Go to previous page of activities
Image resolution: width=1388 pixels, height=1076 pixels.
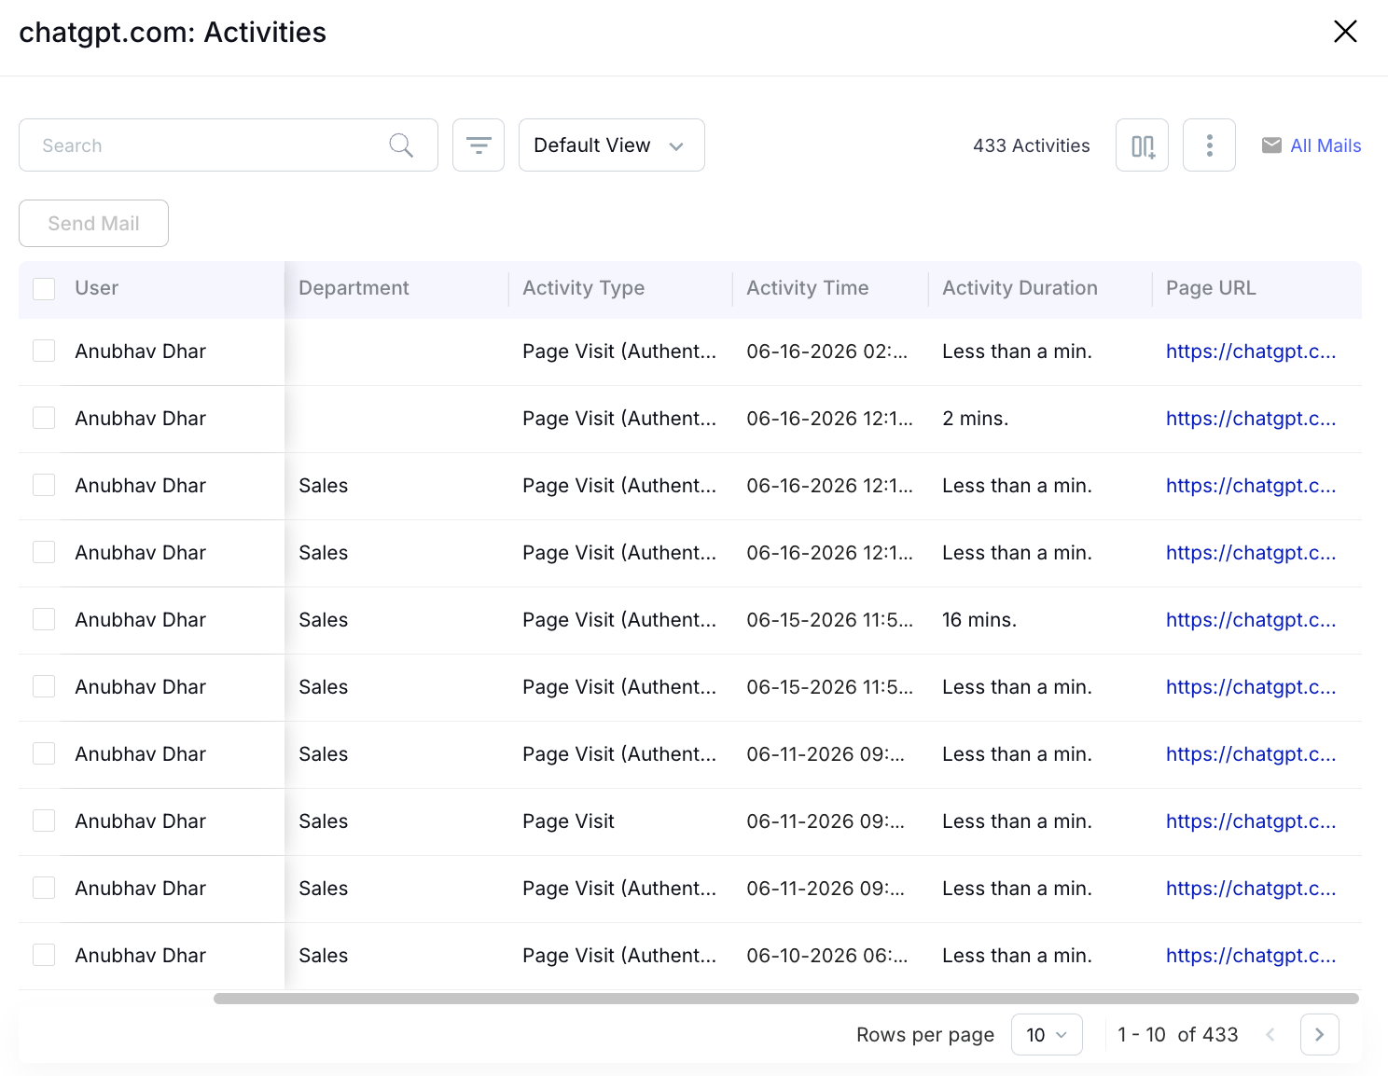[x=1270, y=1035]
